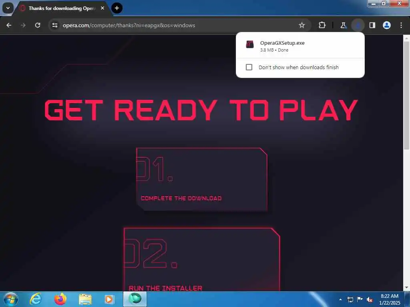This screenshot has height=307, width=410.
Task: Bookmark this page with the star icon
Action: click(x=302, y=25)
